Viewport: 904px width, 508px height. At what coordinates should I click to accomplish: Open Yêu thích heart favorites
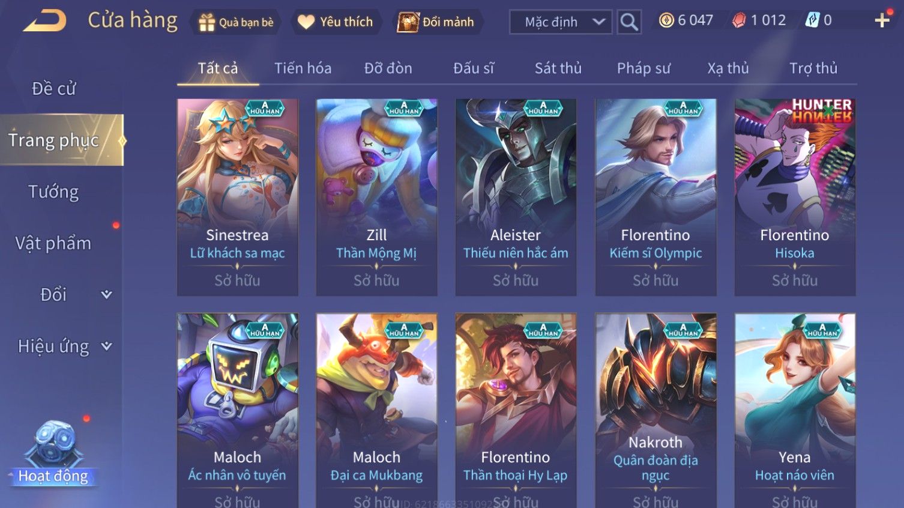[306, 22]
